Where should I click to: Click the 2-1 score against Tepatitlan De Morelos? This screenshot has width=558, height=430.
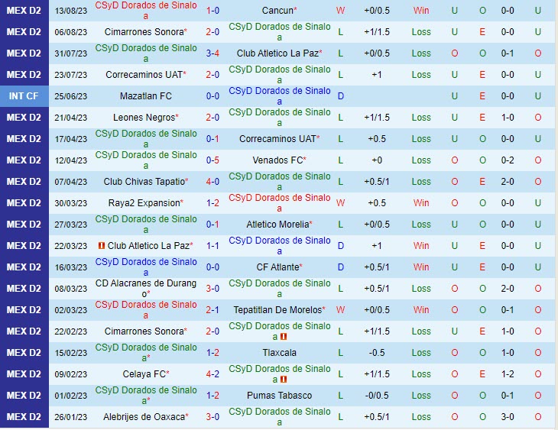tap(212, 310)
